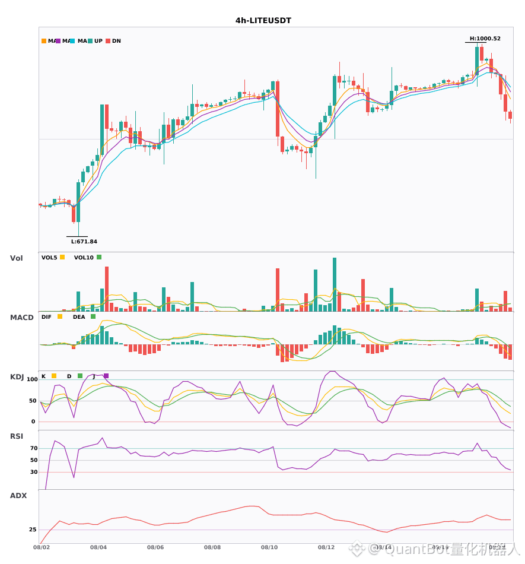Click the H:1000.52 high price label
The height and width of the screenshot is (564, 525).
(485, 39)
